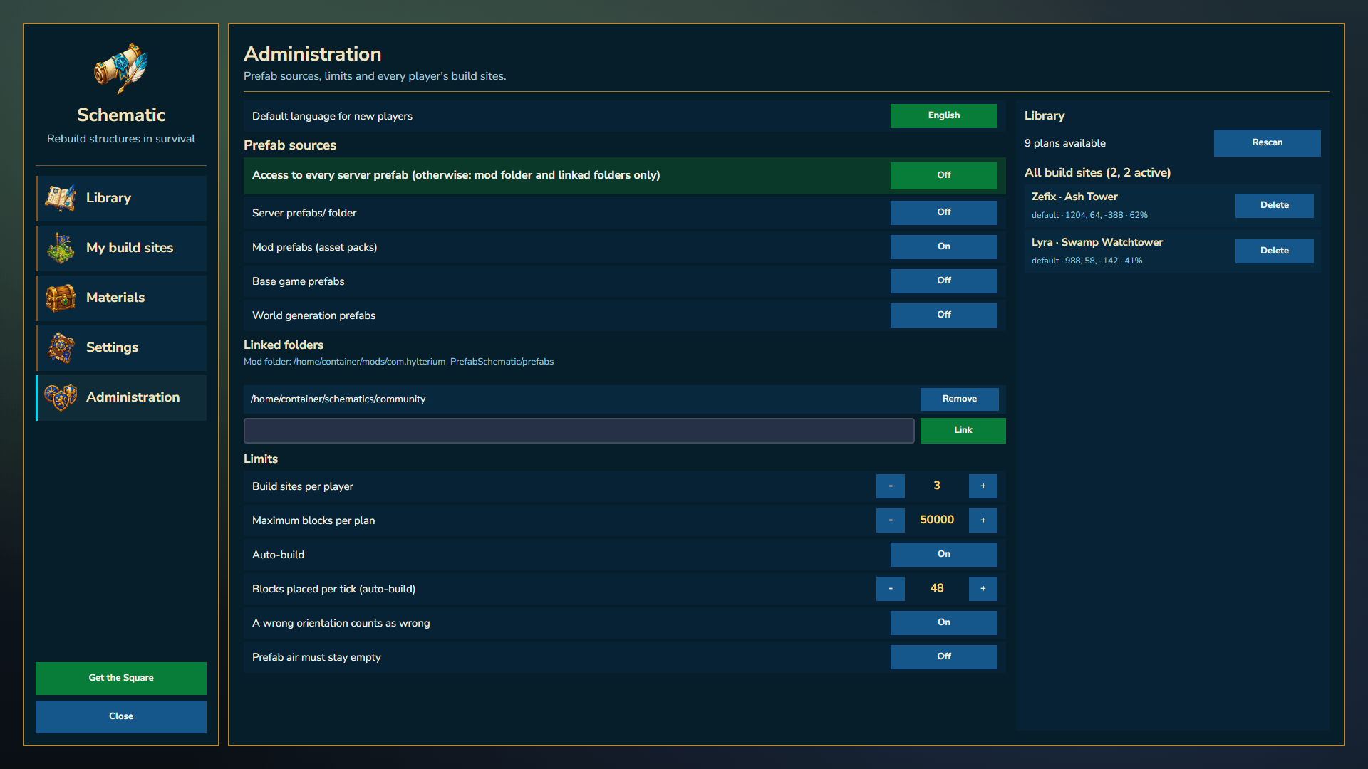The height and width of the screenshot is (769, 1368).
Task: Click the 9 plans available label
Action: coord(1064,143)
